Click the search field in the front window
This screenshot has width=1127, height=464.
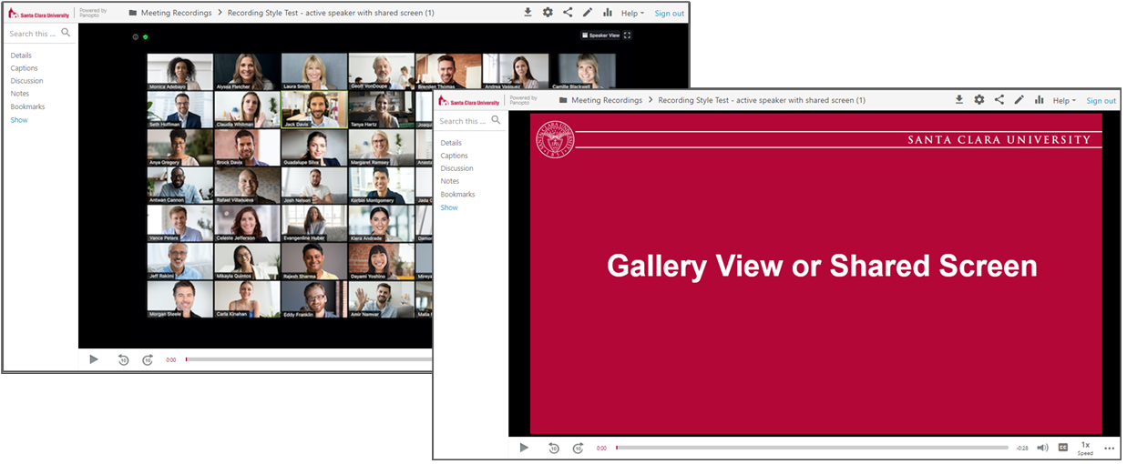(463, 120)
